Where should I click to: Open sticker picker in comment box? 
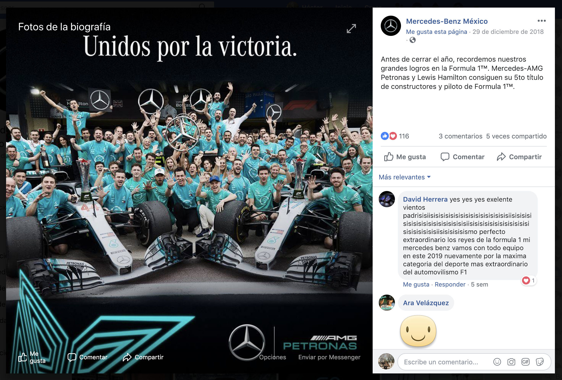(540, 362)
